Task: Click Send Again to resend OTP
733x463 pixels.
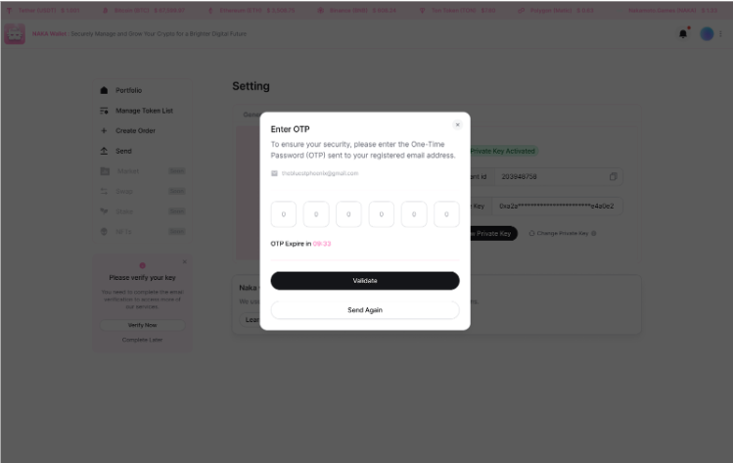Action: pyautogui.click(x=365, y=309)
